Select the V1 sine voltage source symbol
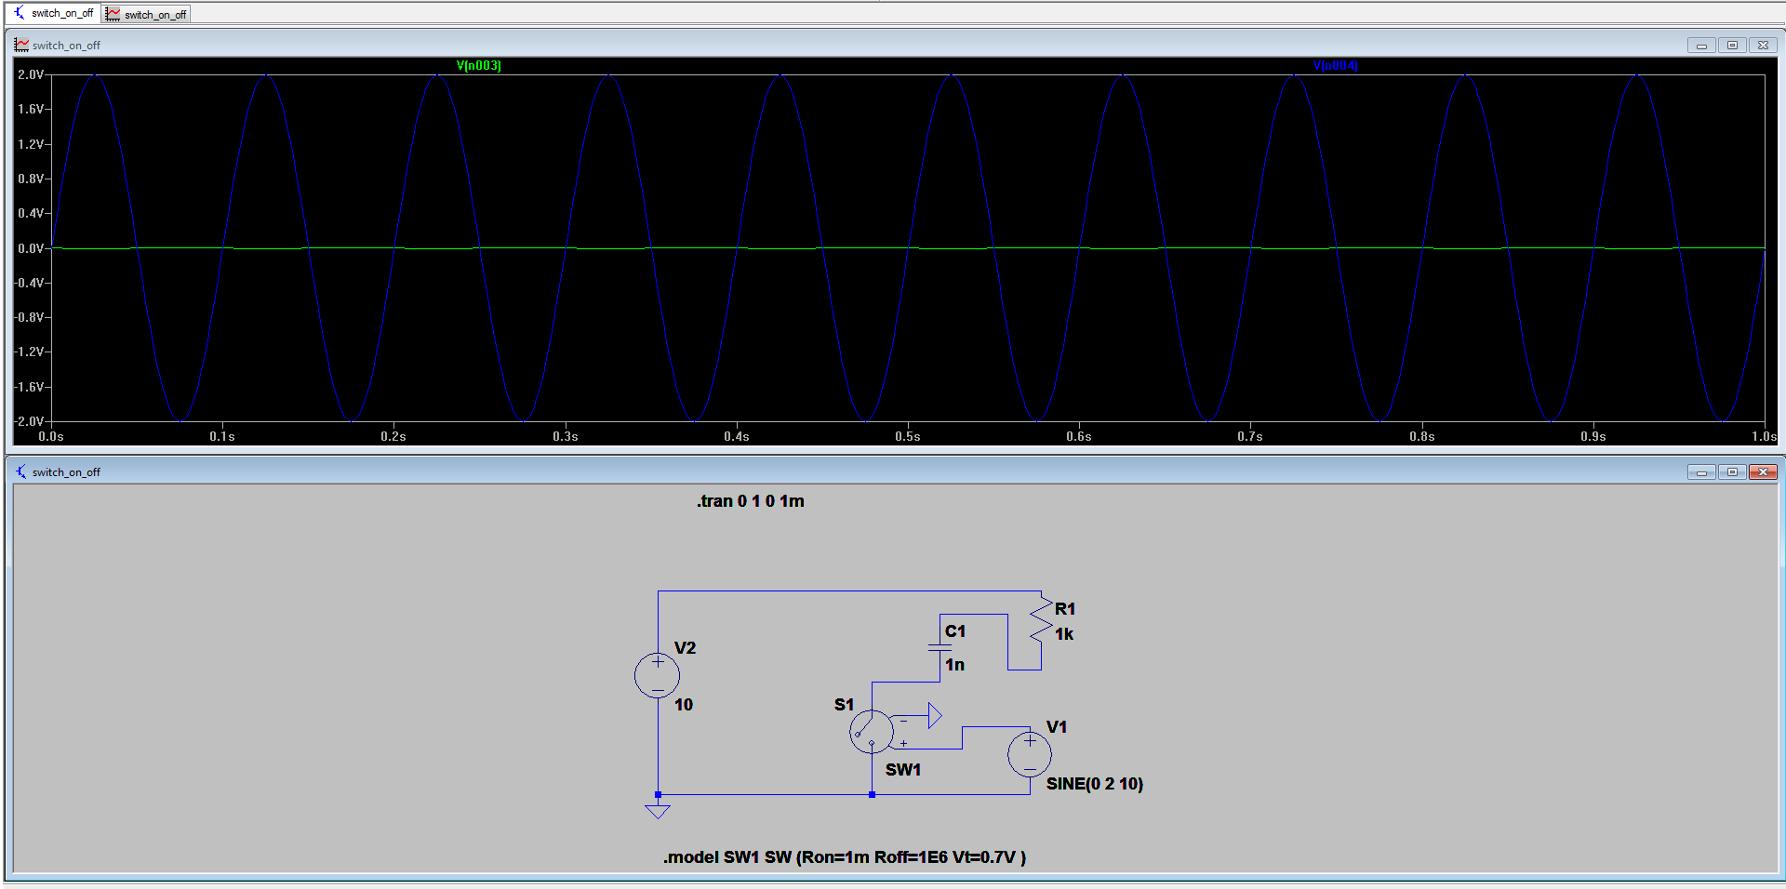Viewport: 1786px width, 889px height. [x=1030, y=754]
